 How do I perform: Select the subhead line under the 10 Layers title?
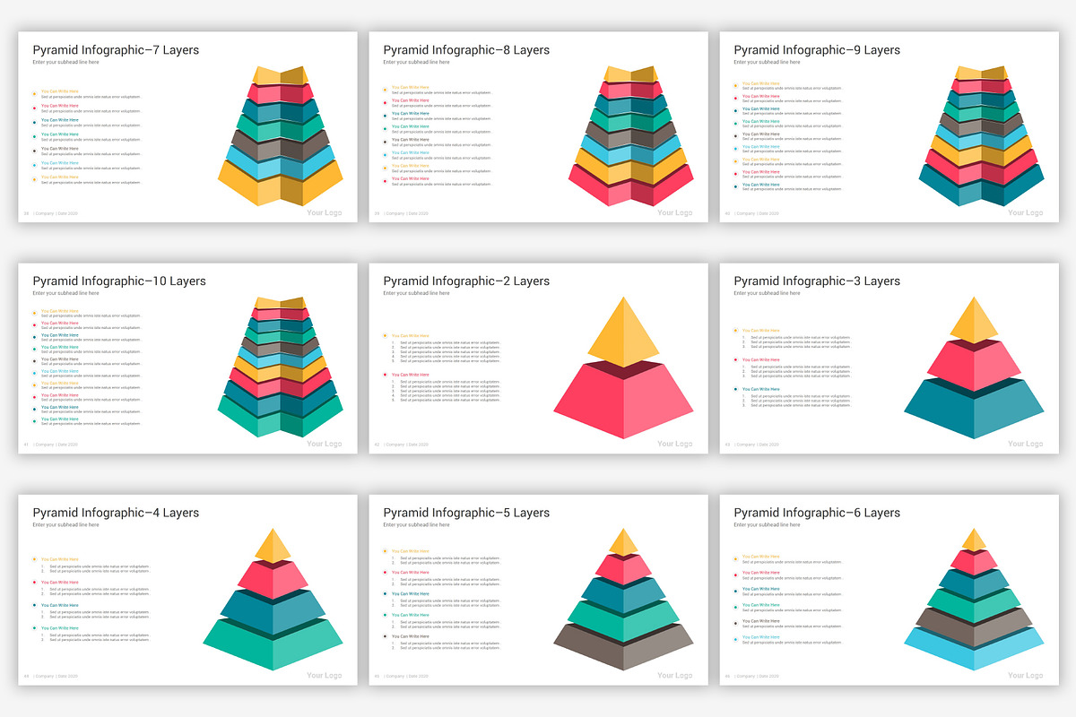pyautogui.click(x=66, y=294)
